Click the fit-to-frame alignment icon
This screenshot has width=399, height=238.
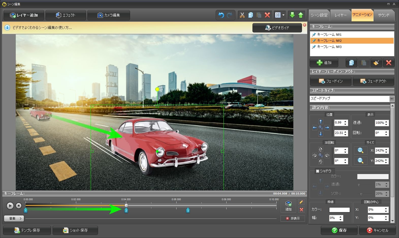click(278, 15)
